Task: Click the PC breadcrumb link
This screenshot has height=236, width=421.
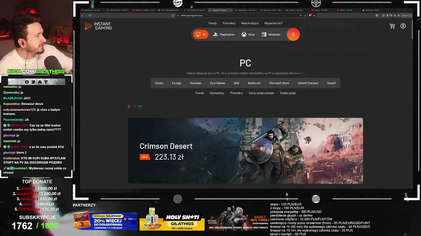Action: pos(140,106)
